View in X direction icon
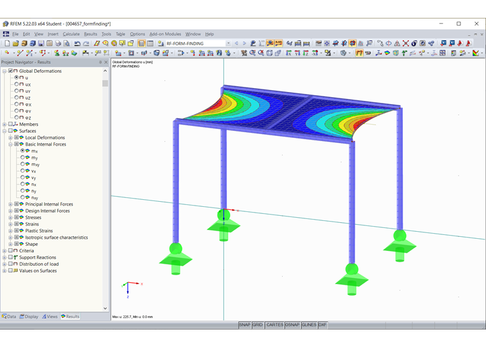The height and width of the screenshot is (348, 486). [x=288, y=53]
